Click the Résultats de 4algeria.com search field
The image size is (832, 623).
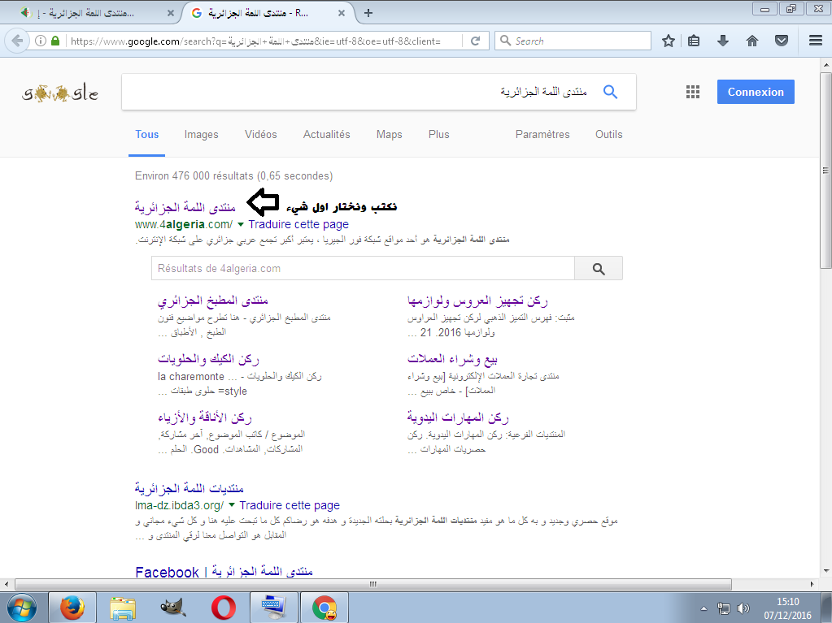click(x=363, y=269)
